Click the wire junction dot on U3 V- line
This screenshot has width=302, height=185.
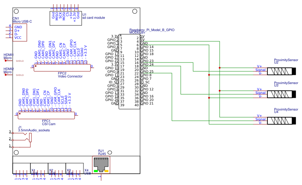(x=209, y=98)
